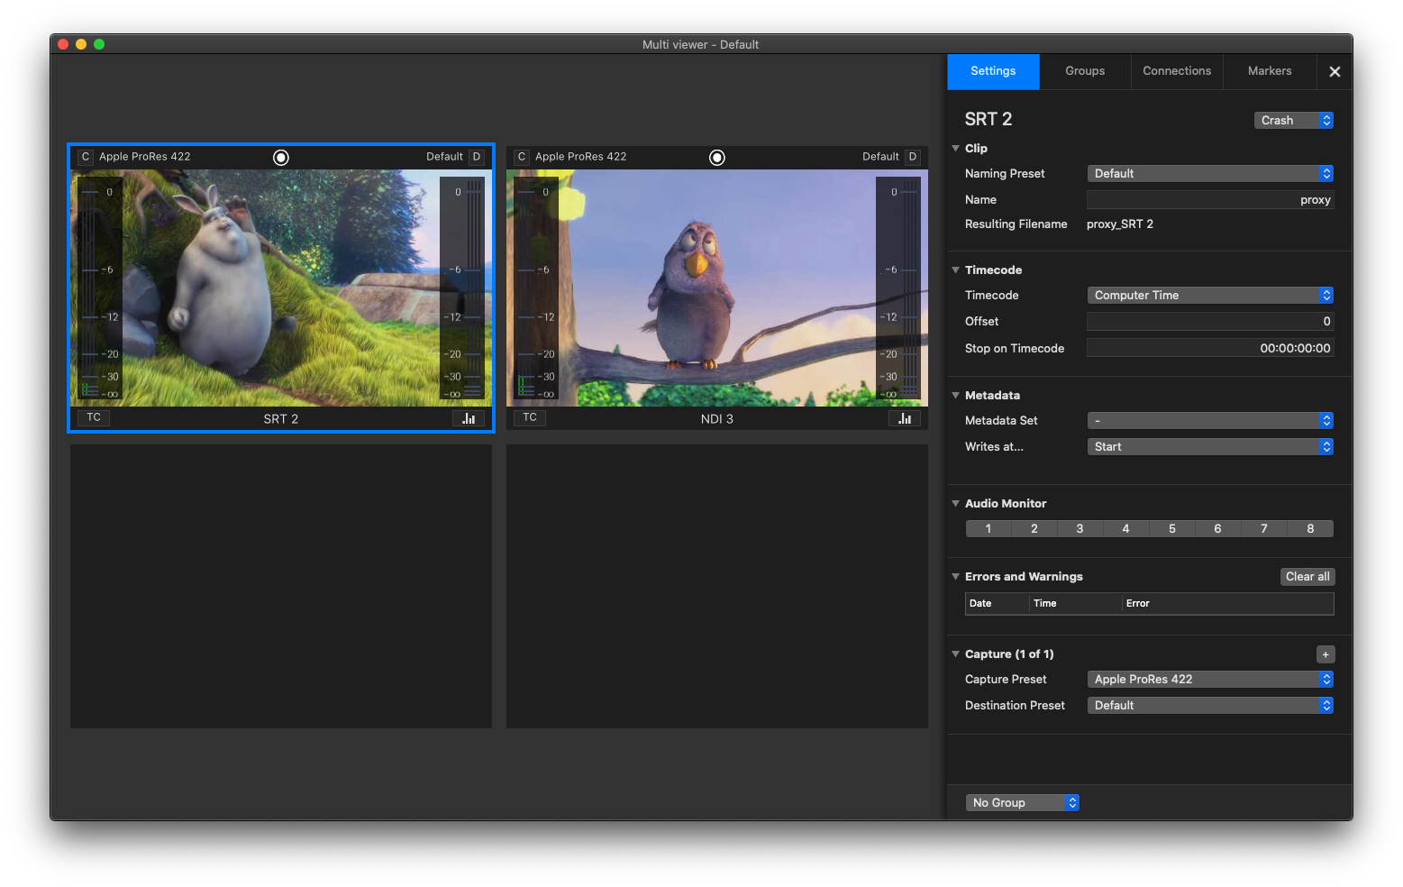Toggle audio monitor channel 2
This screenshot has width=1403, height=887.
coord(1034,529)
